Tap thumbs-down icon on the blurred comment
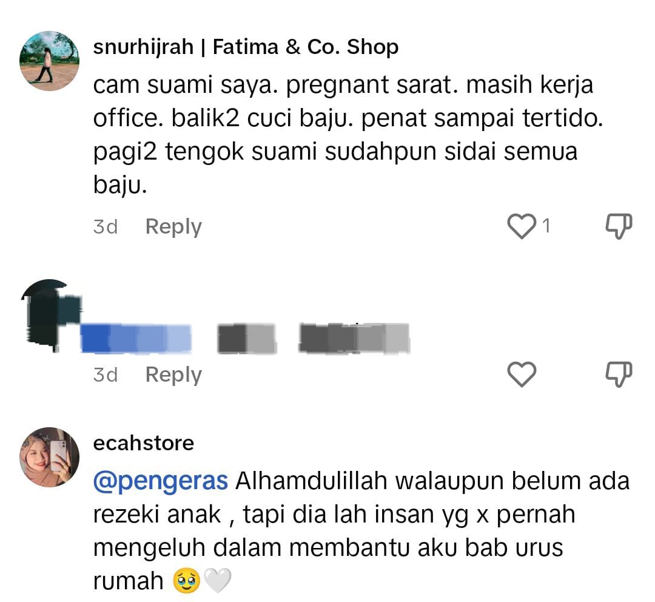 pyautogui.click(x=619, y=374)
